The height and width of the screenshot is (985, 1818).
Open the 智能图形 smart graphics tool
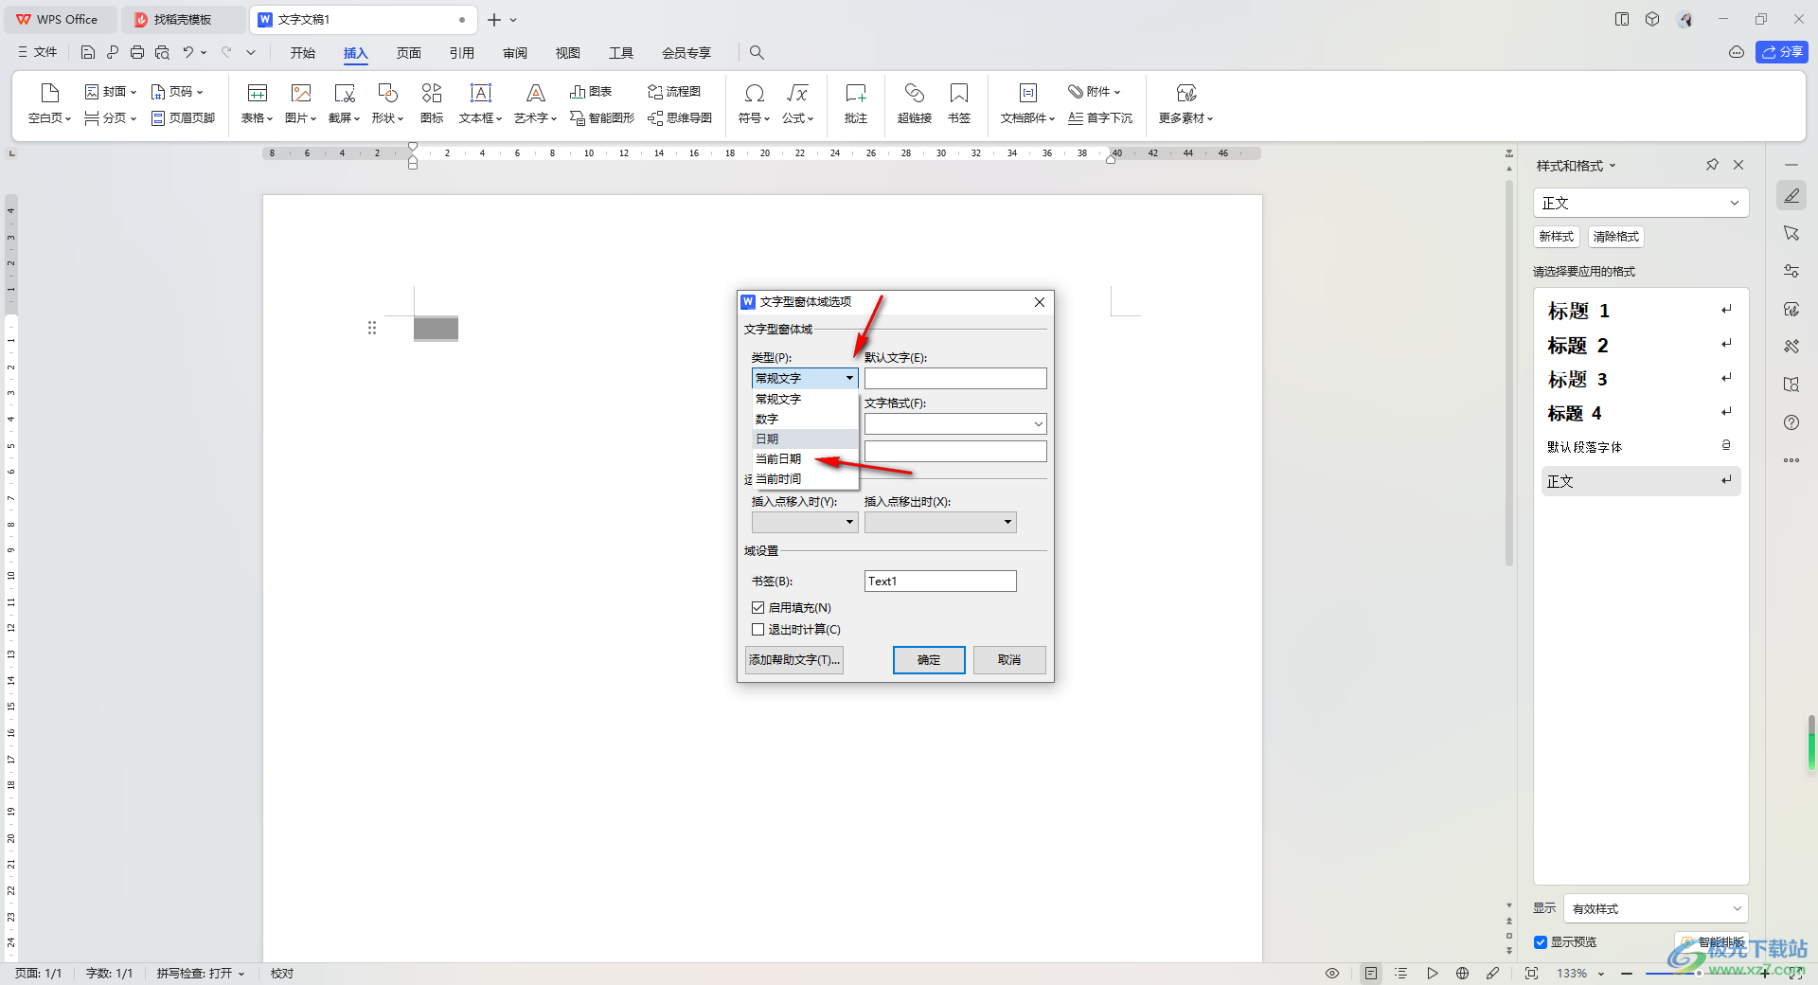click(602, 118)
